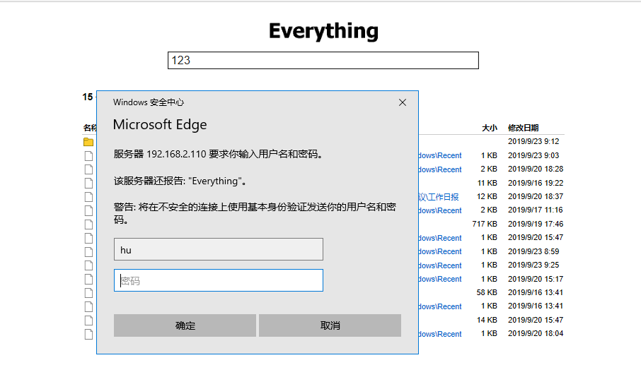Click the Everything search box containing 123
Viewport: 641px width, 377px height.
pyautogui.click(x=323, y=61)
